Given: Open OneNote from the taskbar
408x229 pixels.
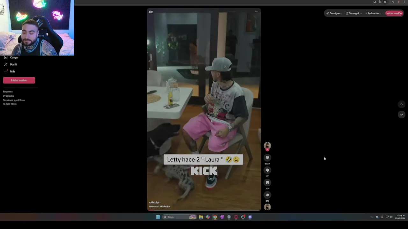Looking at the screenshot, I should 222,217.
